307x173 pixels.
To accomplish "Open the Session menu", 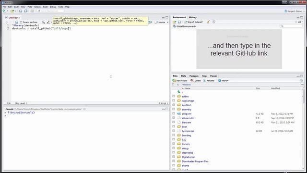I will coord(37,7).
